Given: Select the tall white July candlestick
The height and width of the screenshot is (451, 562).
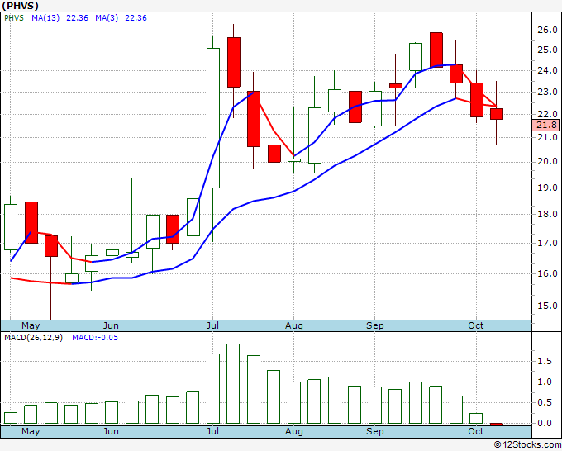Looking at the screenshot, I should pyautogui.click(x=213, y=118).
